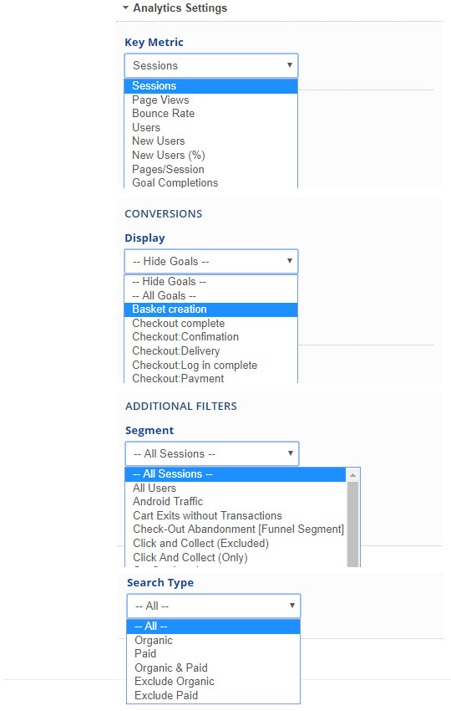The image size is (451, 711).
Task: Click the segment list scroll-up arrow
Action: (352, 475)
